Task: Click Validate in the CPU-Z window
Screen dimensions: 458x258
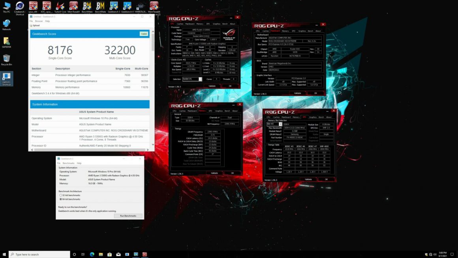Action: tap(212, 86)
